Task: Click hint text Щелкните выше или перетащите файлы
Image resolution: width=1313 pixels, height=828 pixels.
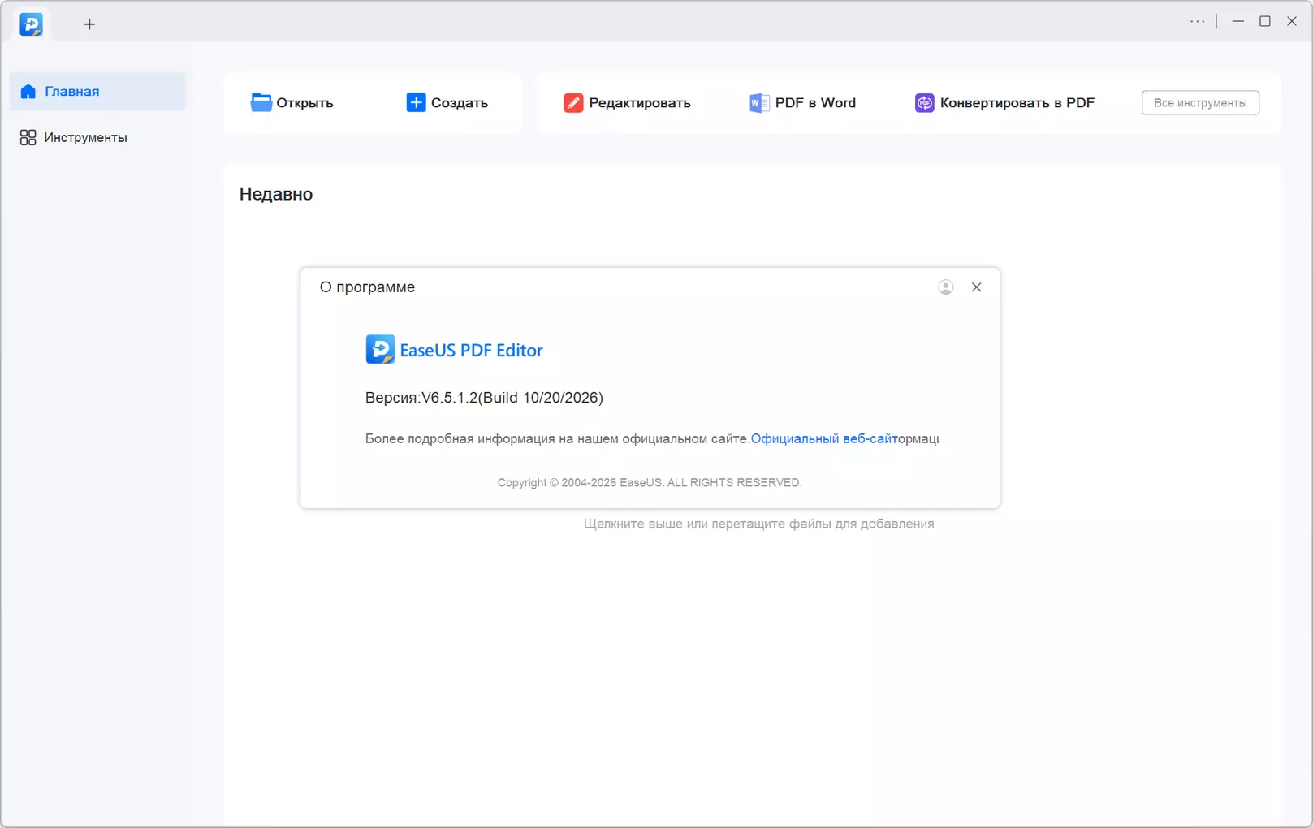Action: tap(758, 524)
